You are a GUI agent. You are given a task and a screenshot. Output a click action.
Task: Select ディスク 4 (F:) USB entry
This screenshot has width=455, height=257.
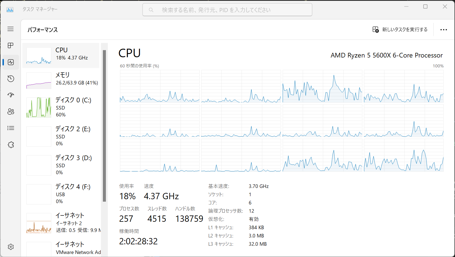click(x=61, y=194)
